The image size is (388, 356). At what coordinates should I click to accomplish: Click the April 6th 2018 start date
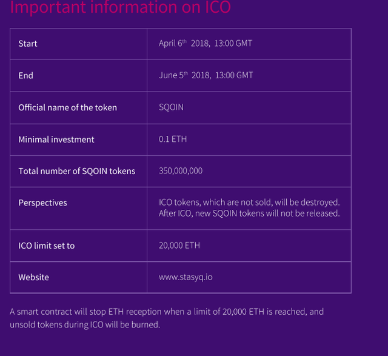tap(205, 44)
